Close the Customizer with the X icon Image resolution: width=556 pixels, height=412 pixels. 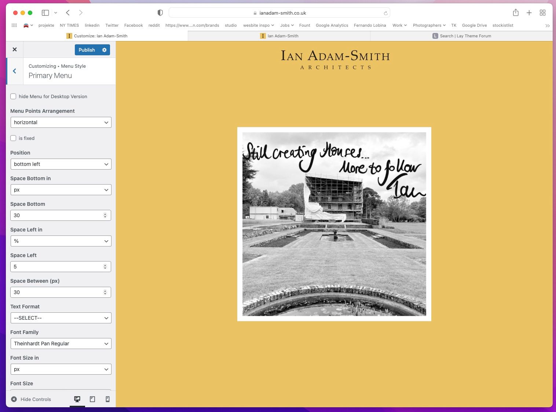(15, 49)
